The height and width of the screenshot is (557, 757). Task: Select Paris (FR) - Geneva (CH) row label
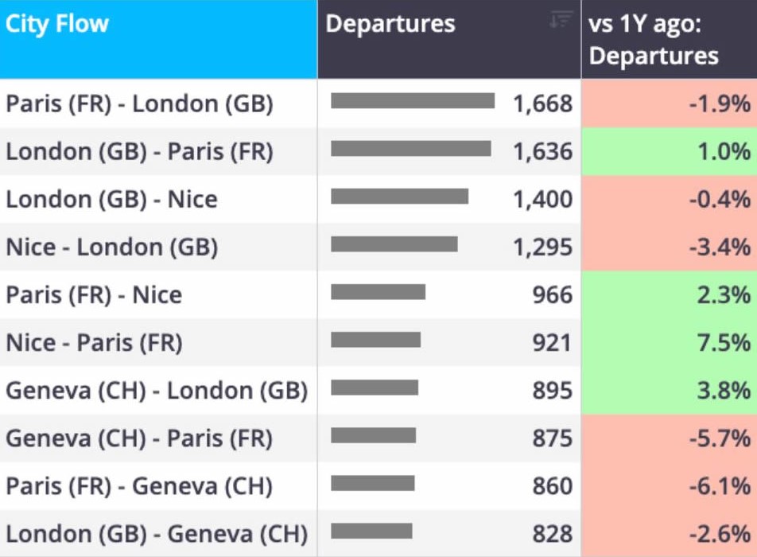pos(139,486)
